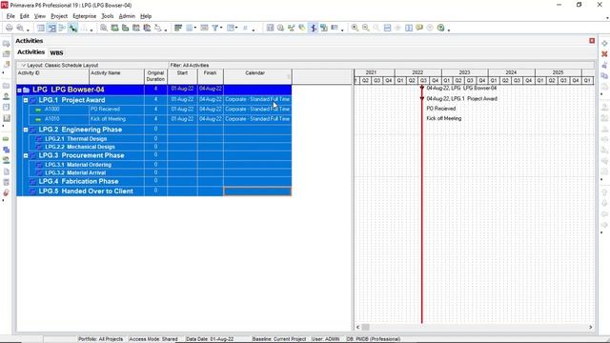Open the Resources person icon in sidebar
Screen dimensions: 610x343
click(x=7, y=96)
